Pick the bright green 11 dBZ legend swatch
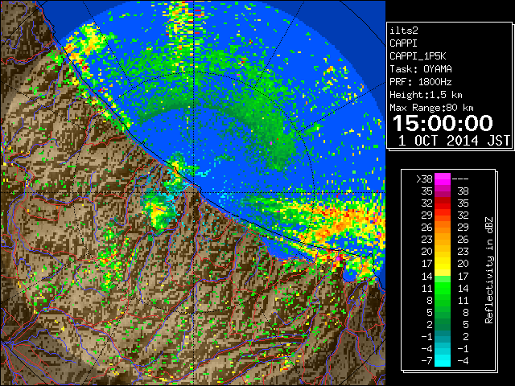 [443, 288]
